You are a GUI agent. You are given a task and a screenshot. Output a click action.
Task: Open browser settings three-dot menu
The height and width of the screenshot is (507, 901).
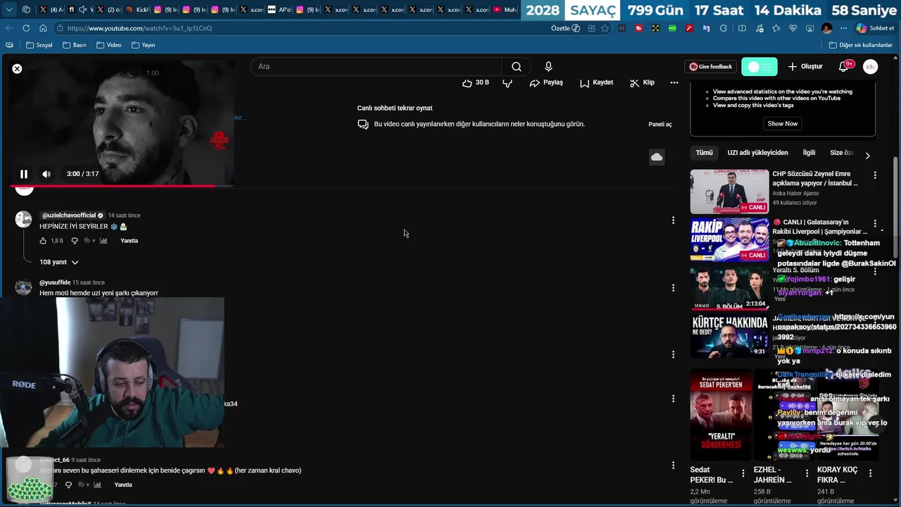[843, 28]
